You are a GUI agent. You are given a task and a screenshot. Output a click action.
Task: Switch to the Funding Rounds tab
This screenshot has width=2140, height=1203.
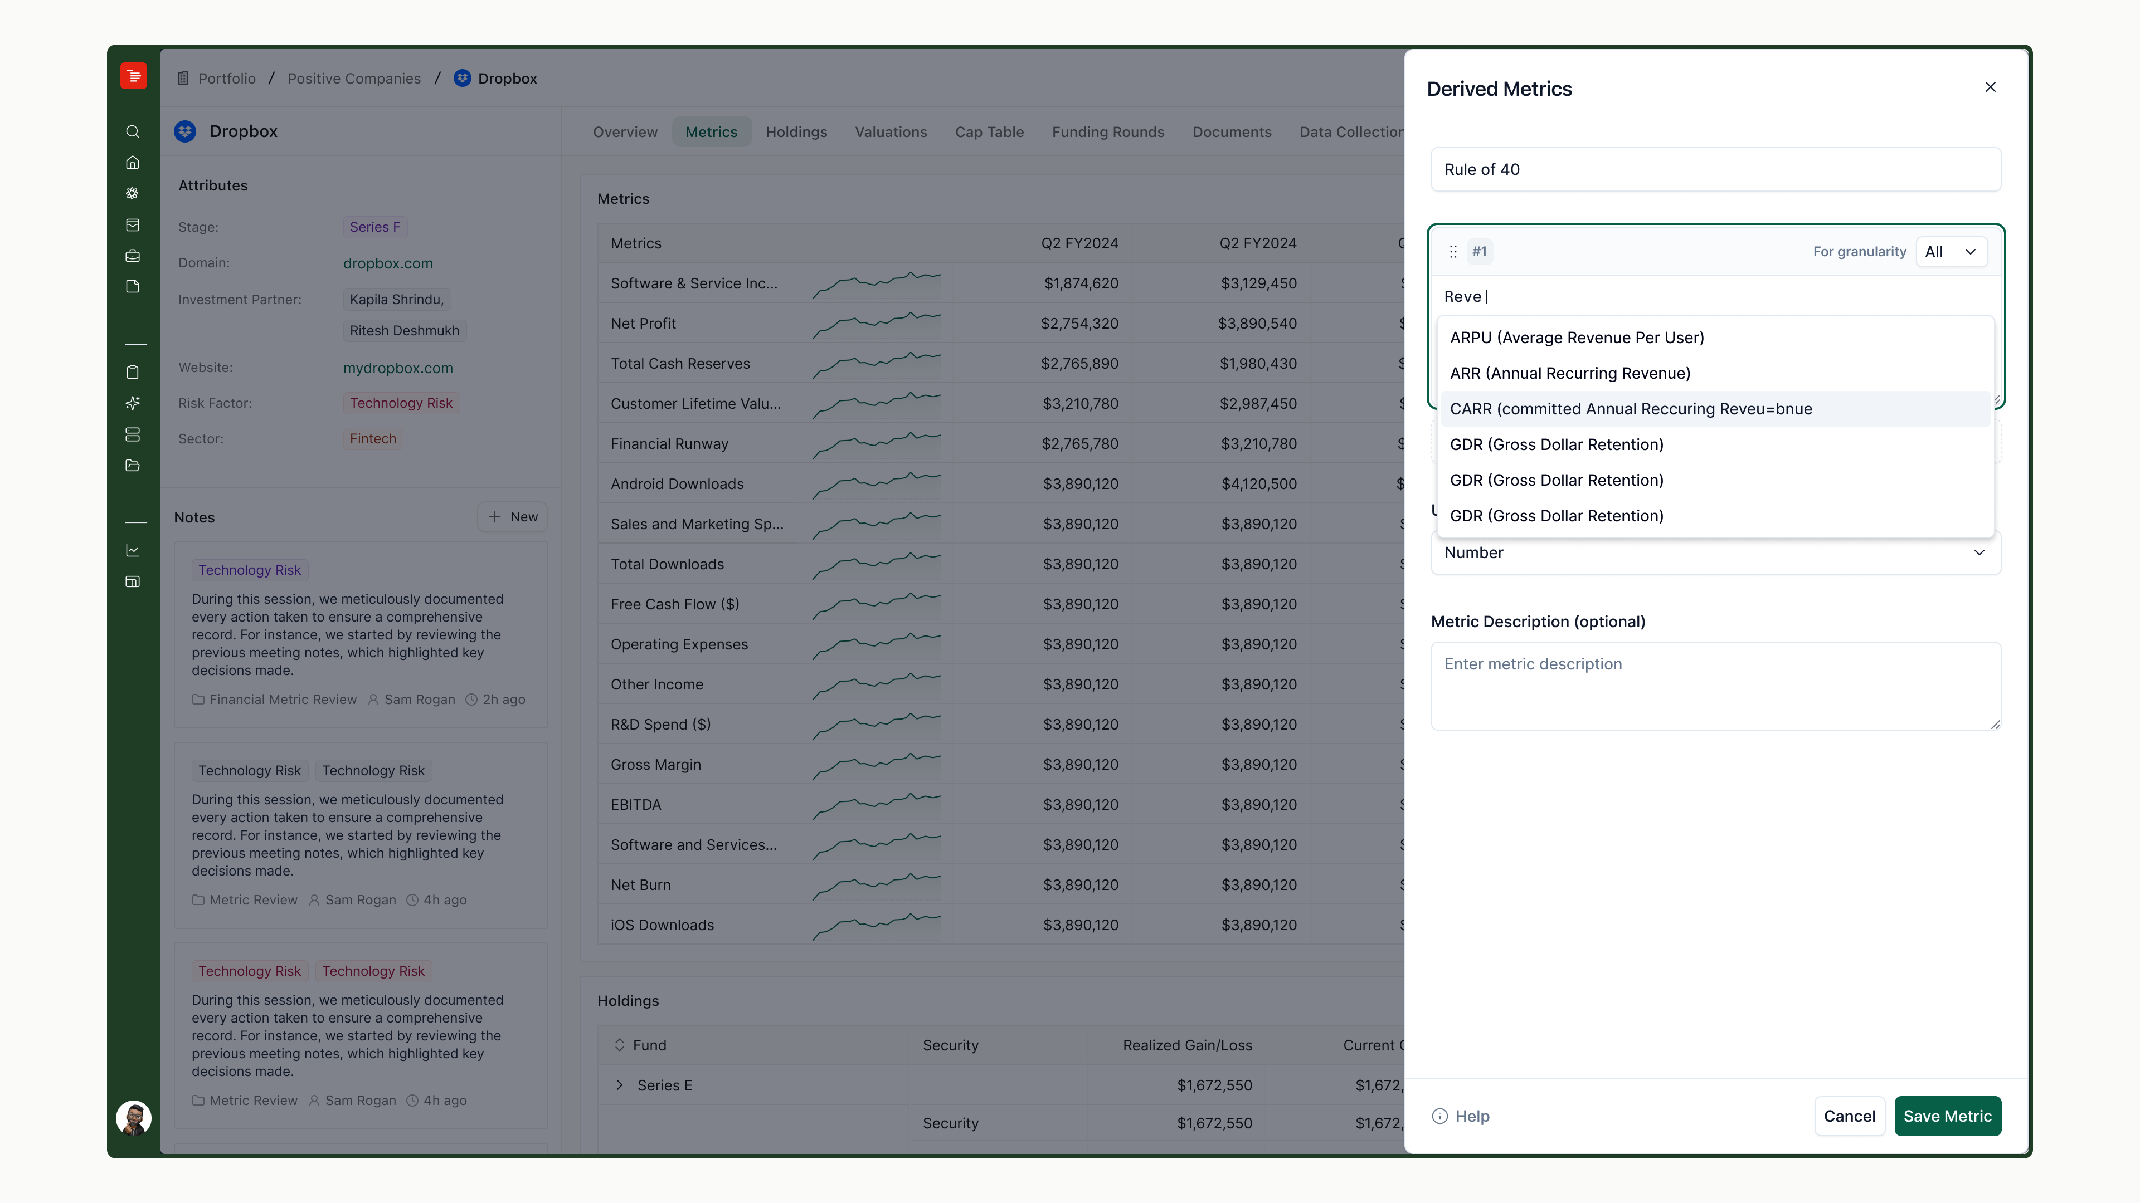[1107, 132]
